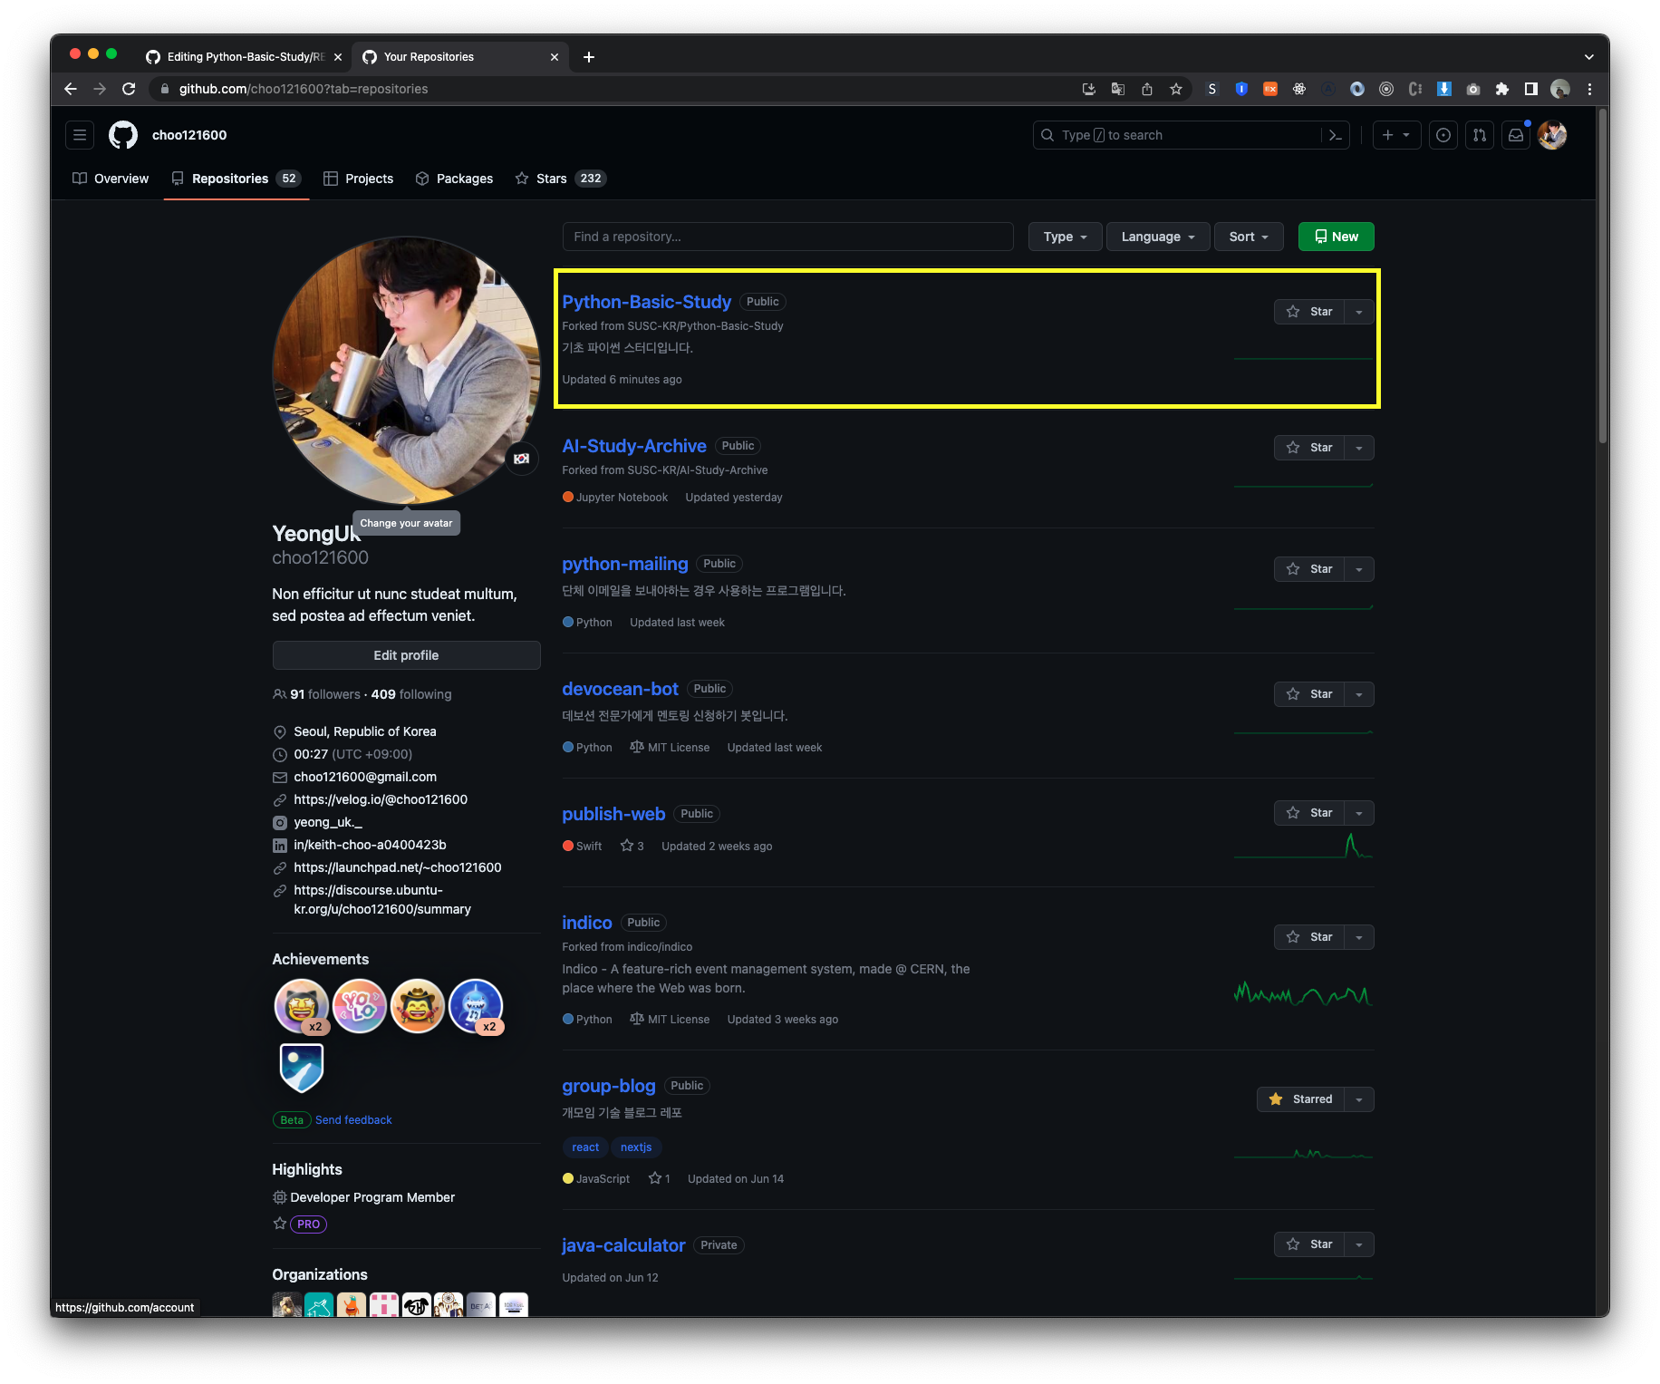Click the Find a repository search field
Viewport: 1660px width, 1384px height.
click(787, 237)
